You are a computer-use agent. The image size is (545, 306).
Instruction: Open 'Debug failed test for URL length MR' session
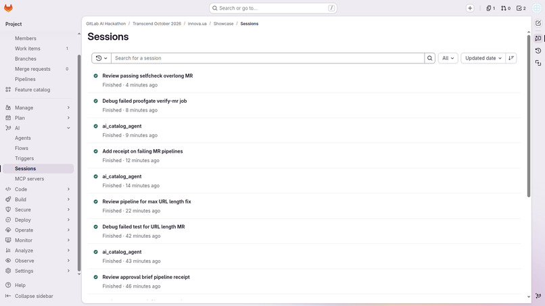coord(143,226)
